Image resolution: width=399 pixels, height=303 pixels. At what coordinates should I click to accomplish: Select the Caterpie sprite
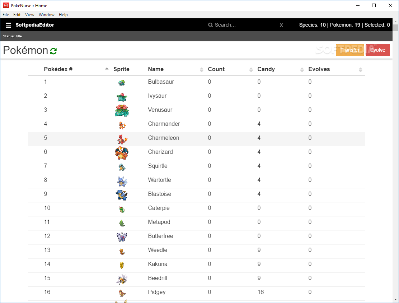(x=122, y=210)
